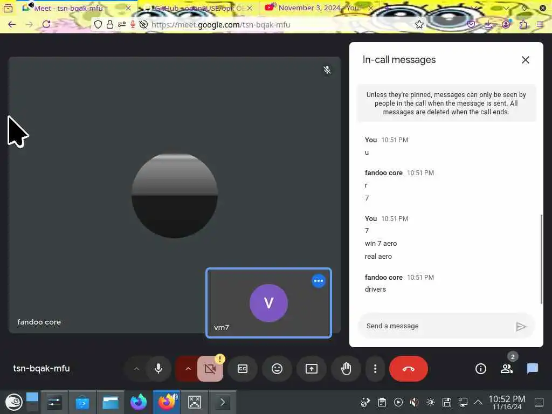Viewport: 552px width, 414px height.
Task: Toggle the blue chat panel icon
Action: pos(532,369)
